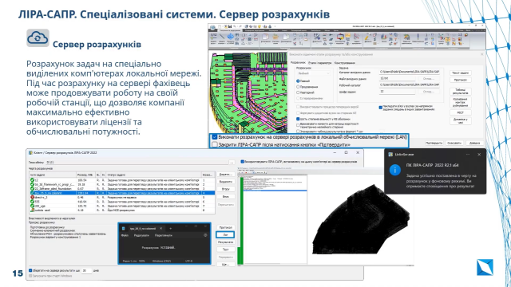The height and width of the screenshot is (287, 511).
Task: Select the 'Повний' radio button
Action: [x=298, y=81]
